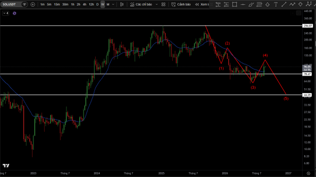Screen dimensions: 316x177
Task: Select the Elliott wave pattern tool
Action: 309,4
